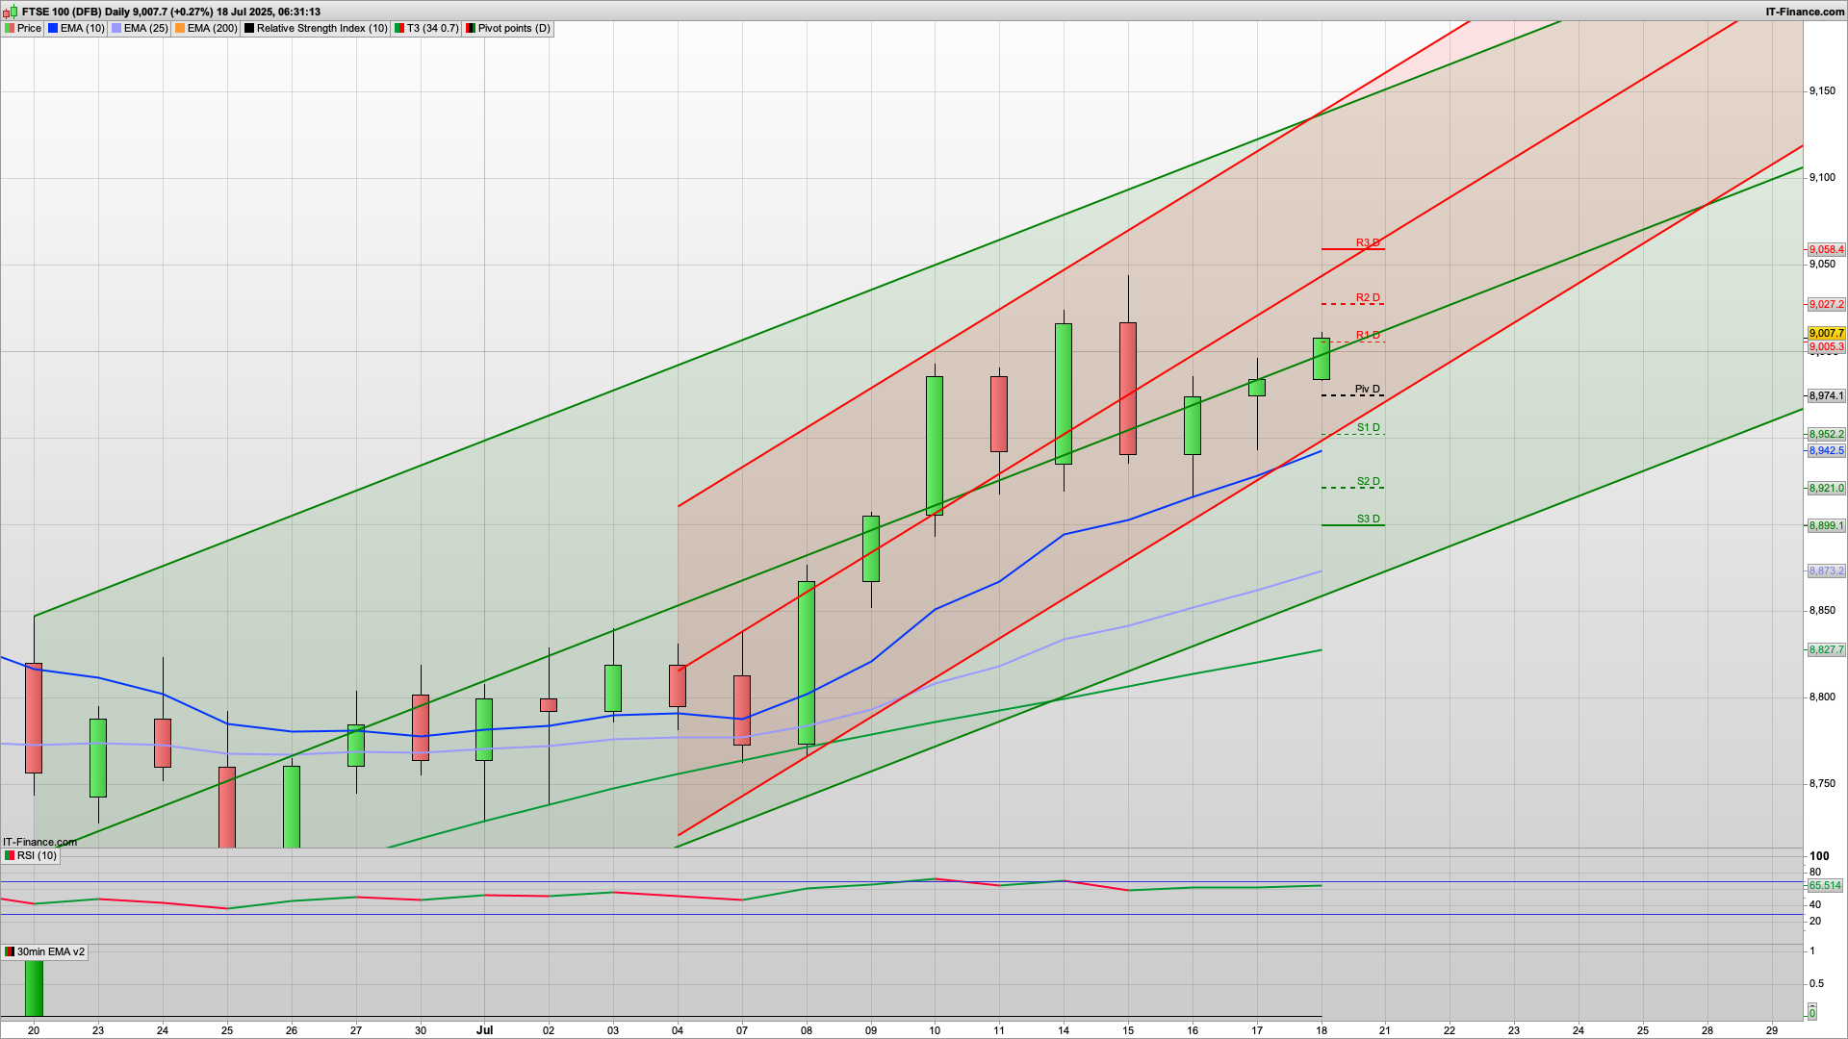Screen dimensions: 1848x1039
Task: Select the R3 price tag 9,058.4
Action: click(1826, 249)
